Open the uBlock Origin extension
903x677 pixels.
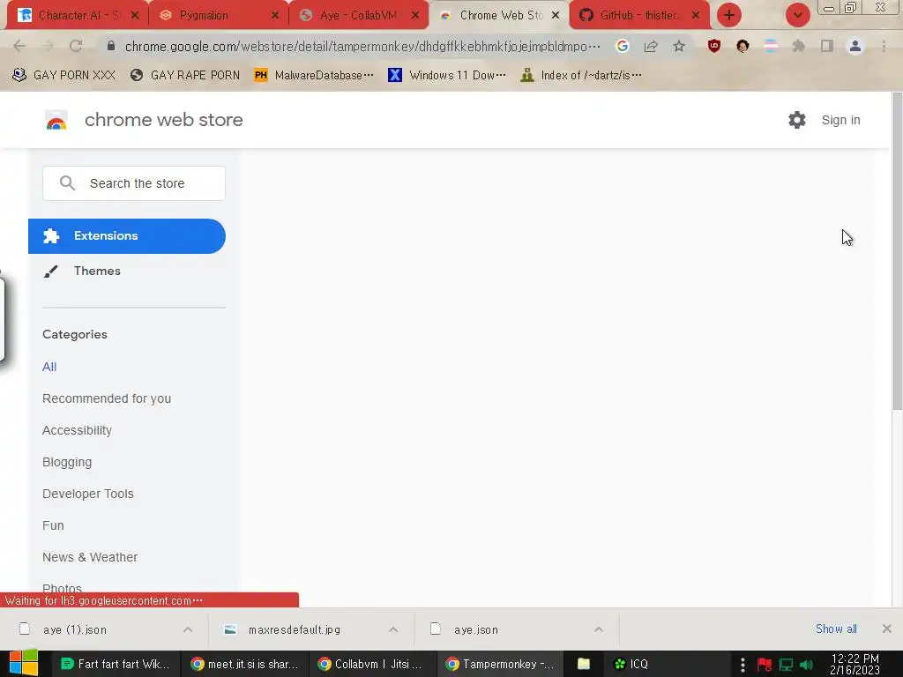click(714, 46)
